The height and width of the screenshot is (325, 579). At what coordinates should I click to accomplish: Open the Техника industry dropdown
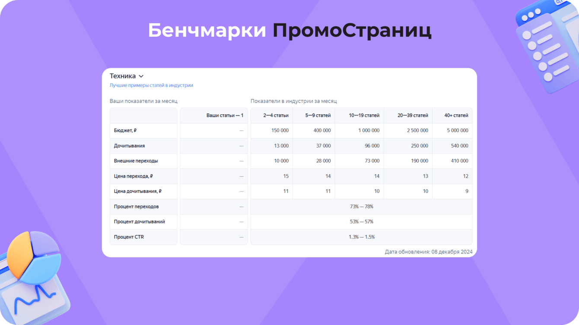coord(127,76)
